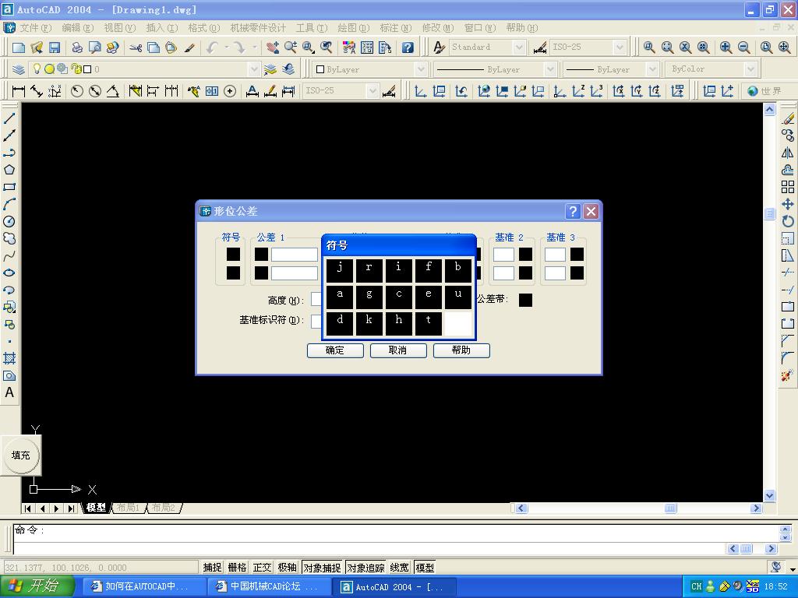The image size is (798, 598).
Task: Select the Multiline Text tool A
Action: [9, 392]
